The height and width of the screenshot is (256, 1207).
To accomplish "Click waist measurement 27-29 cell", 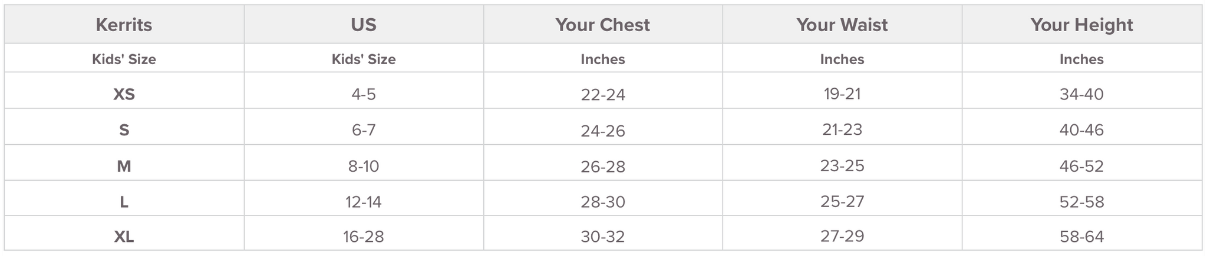I will pos(842,236).
